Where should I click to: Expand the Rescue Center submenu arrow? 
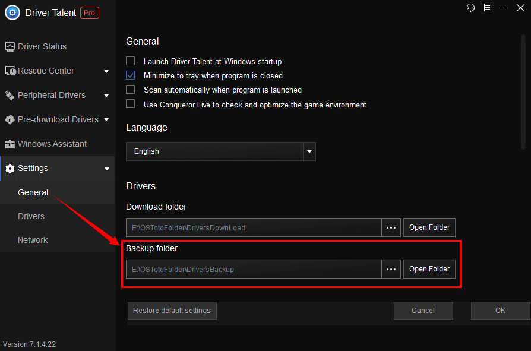(106, 71)
